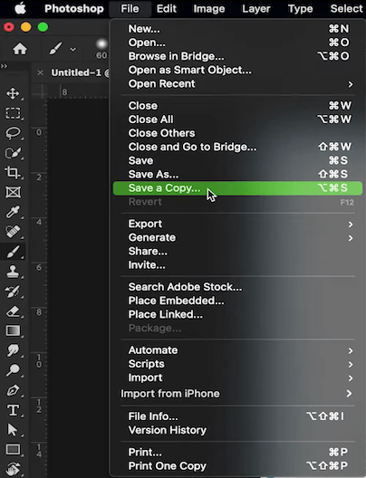The width and height of the screenshot is (366, 478).
Task: Select the Hand tool
Action: pyautogui.click(x=13, y=469)
